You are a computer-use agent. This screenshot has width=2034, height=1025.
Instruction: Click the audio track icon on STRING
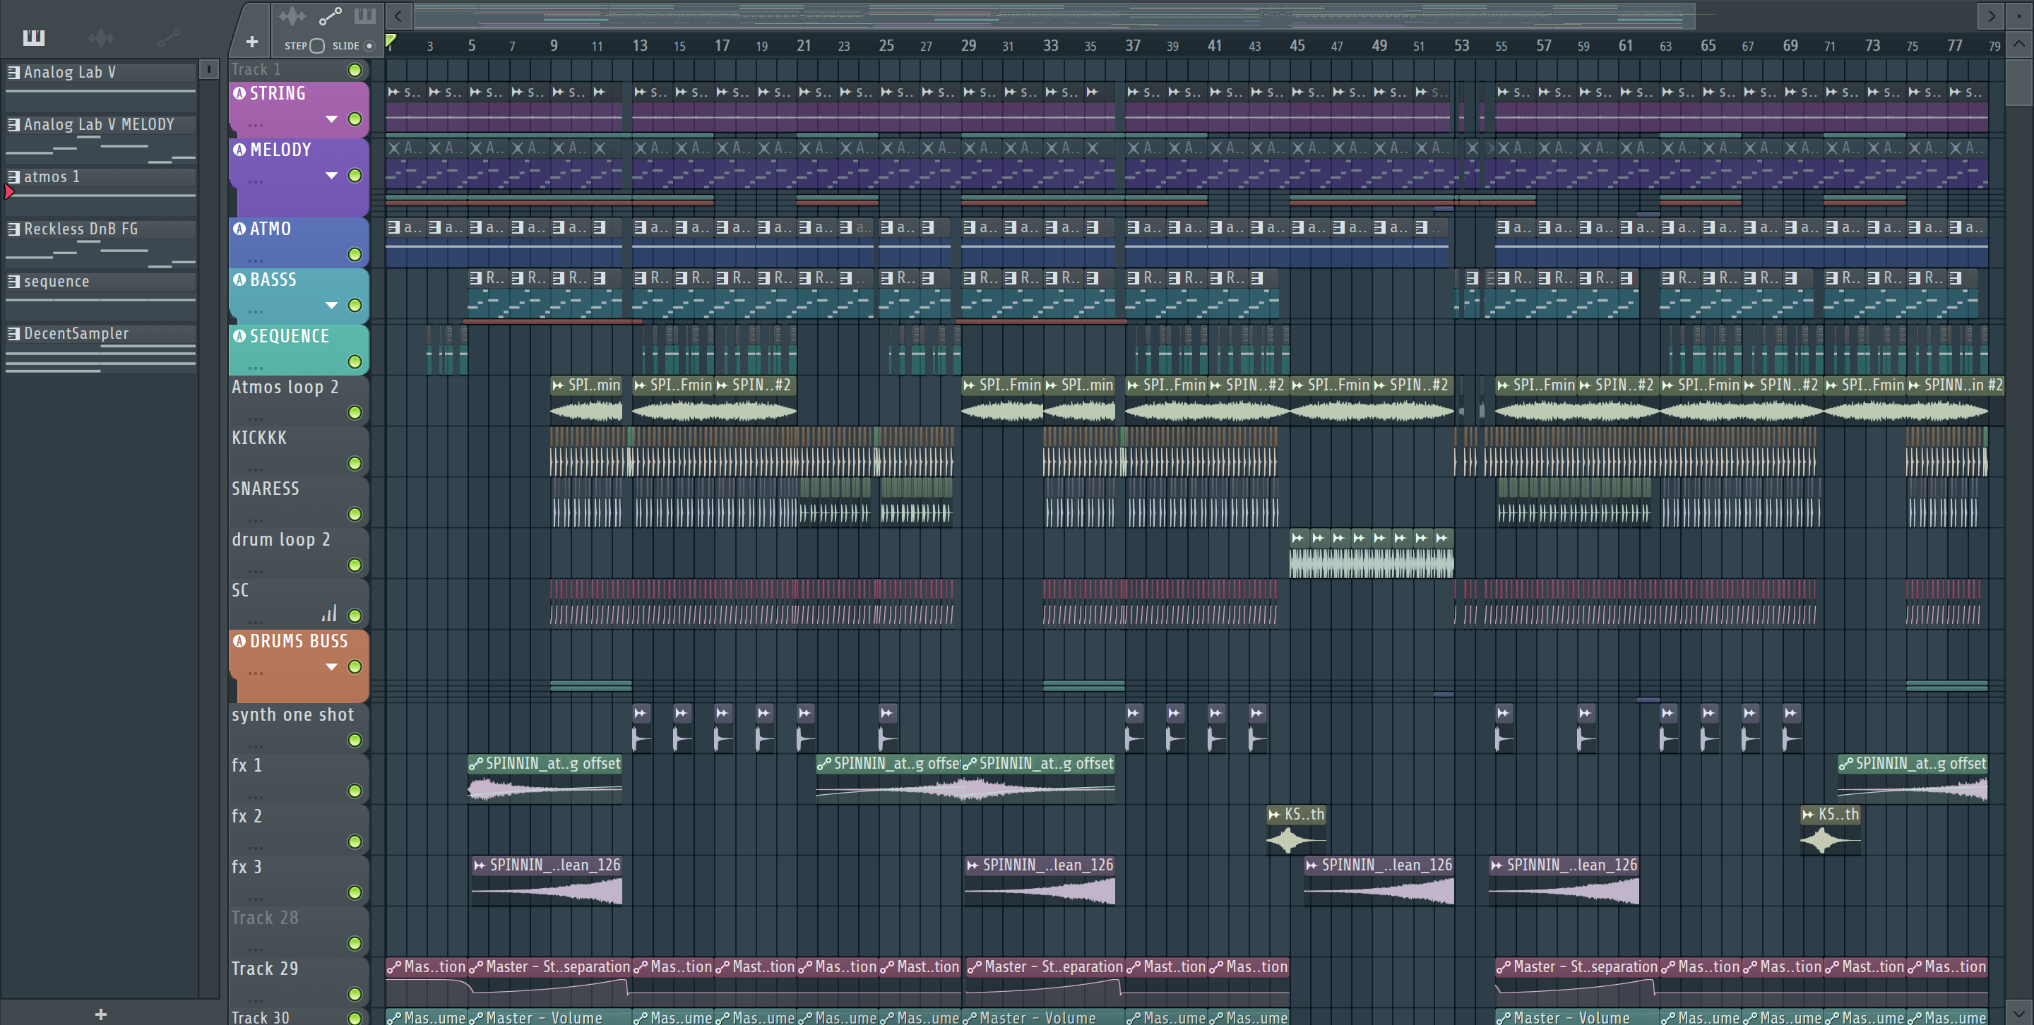click(x=239, y=93)
